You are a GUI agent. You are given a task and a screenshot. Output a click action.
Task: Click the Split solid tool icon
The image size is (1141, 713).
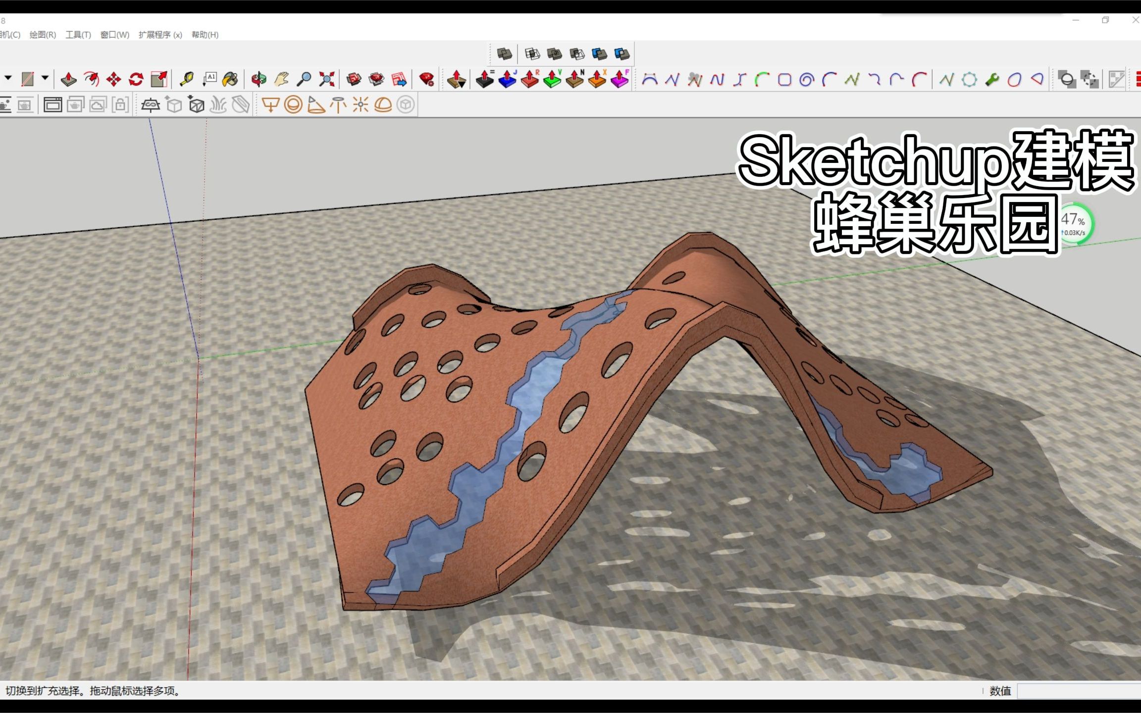point(622,53)
